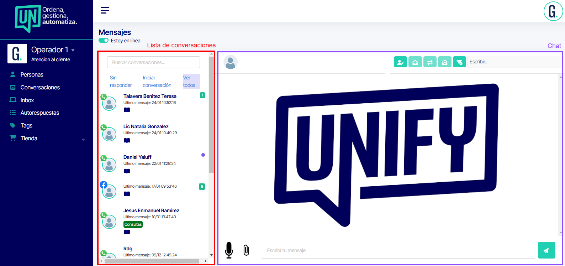Go to Autorespuestas in the sidebar

click(39, 113)
